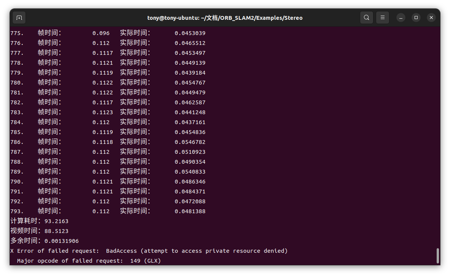
Task: Click the search magnifier icon
Action: tap(366, 18)
